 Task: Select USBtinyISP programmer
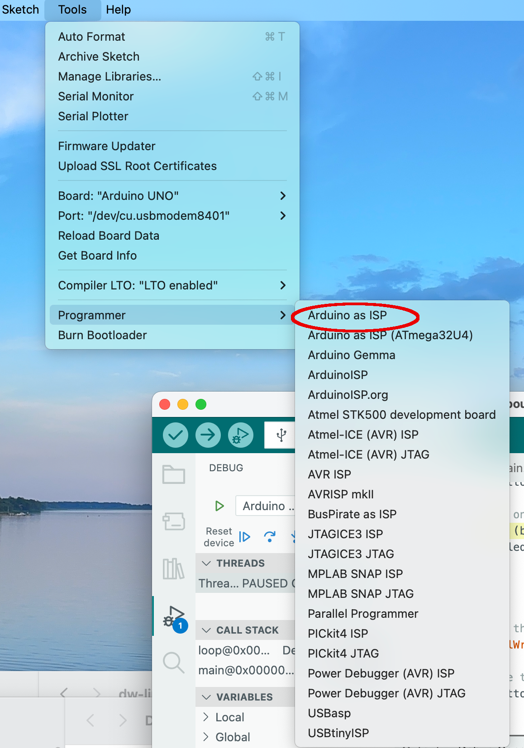[402, 733]
